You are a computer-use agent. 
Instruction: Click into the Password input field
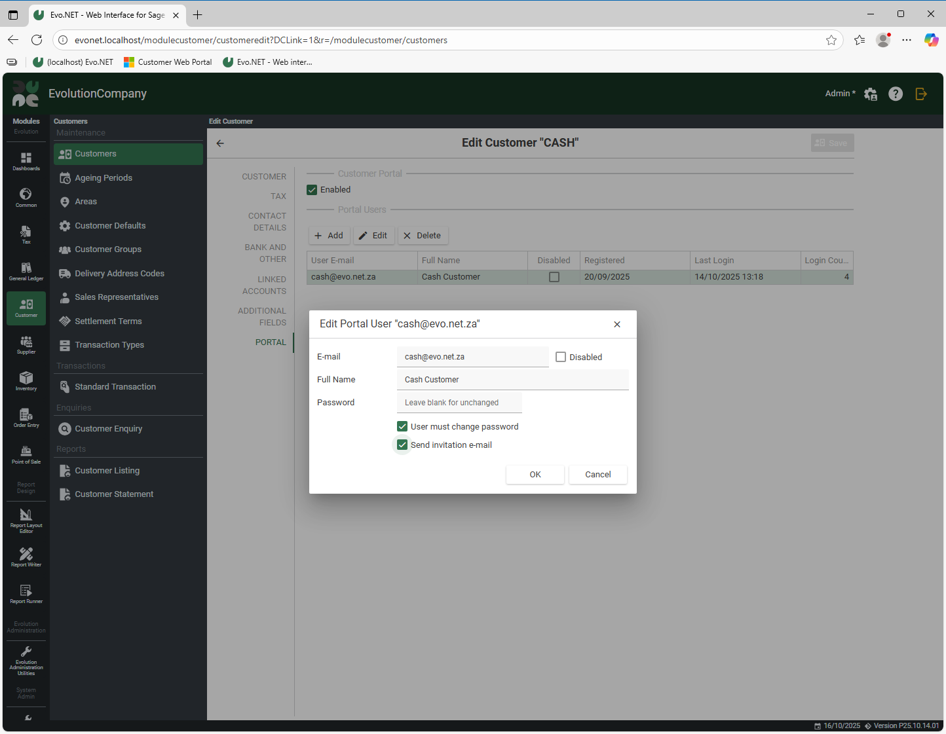pos(459,403)
